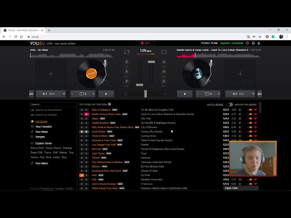291x218 pixels.
Task: Click the bars icon for Anabel Englund track
Action: [240, 123]
